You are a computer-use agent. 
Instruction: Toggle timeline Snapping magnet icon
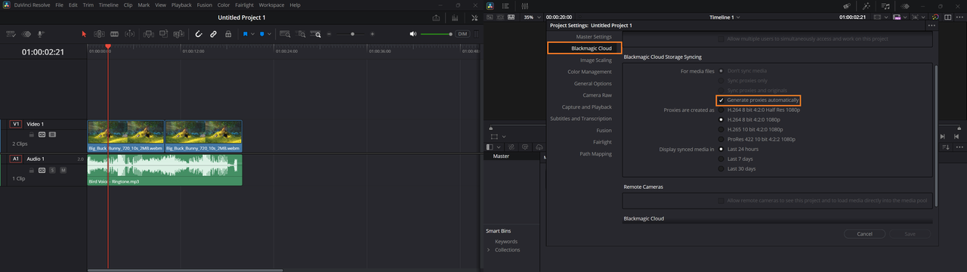[199, 34]
